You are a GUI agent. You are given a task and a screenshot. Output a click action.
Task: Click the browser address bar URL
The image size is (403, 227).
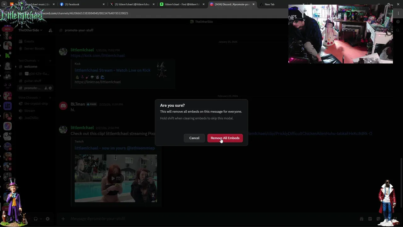point(85,13)
